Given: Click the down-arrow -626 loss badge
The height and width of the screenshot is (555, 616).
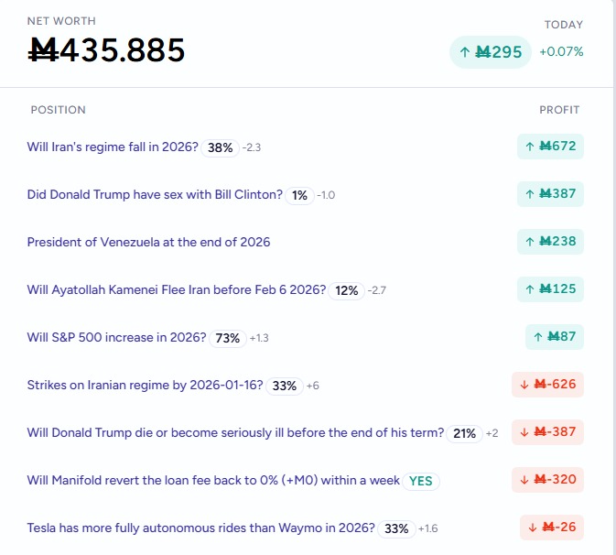Looking at the screenshot, I should [x=547, y=385].
